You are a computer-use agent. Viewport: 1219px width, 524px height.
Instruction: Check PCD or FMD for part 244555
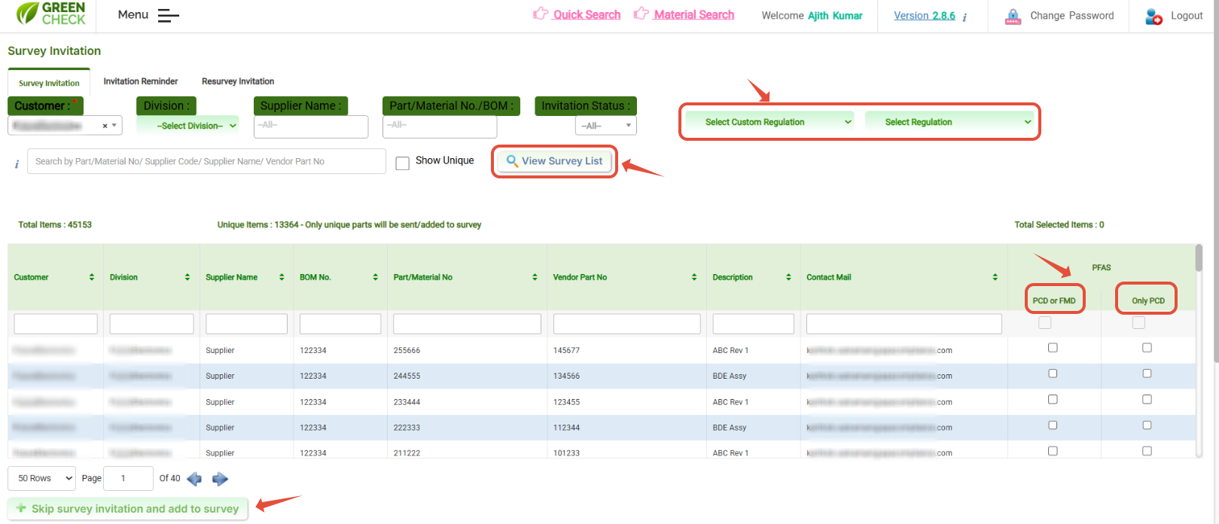[1053, 373]
